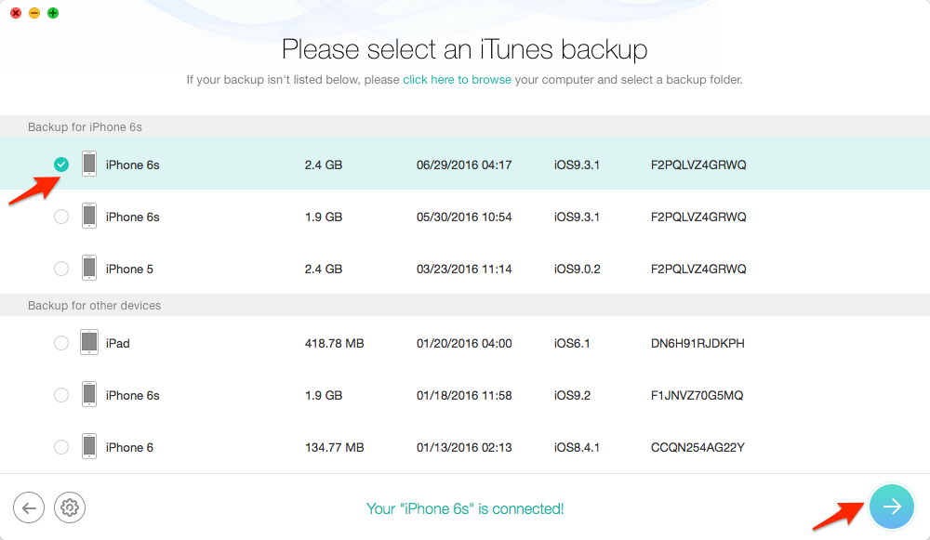The width and height of the screenshot is (930, 540).
Task: Select the iPhone 6s backup from 01/18/2016
Action: tap(61, 395)
